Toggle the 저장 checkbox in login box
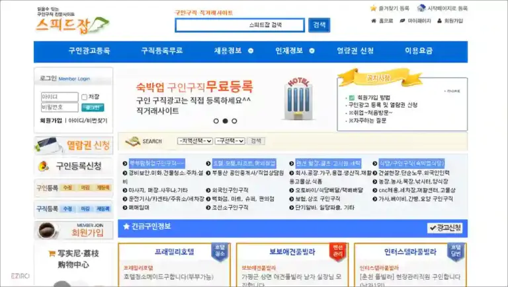The width and height of the screenshot is (508, 287). [x=85, y=97]
